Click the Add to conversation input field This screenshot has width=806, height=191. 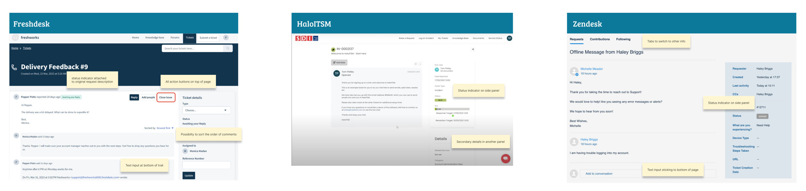pyautogui.click(x=648, y=174)
